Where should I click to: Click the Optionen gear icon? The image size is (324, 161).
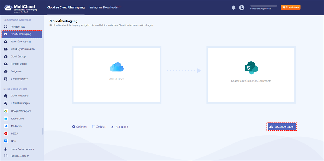pos(73,126)
